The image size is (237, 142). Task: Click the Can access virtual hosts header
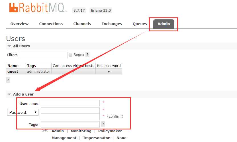click(x=73, y=66)
